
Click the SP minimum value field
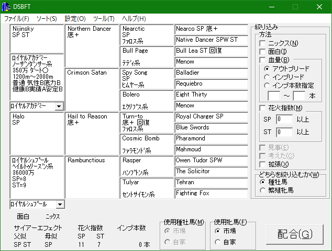click(284, 119)
